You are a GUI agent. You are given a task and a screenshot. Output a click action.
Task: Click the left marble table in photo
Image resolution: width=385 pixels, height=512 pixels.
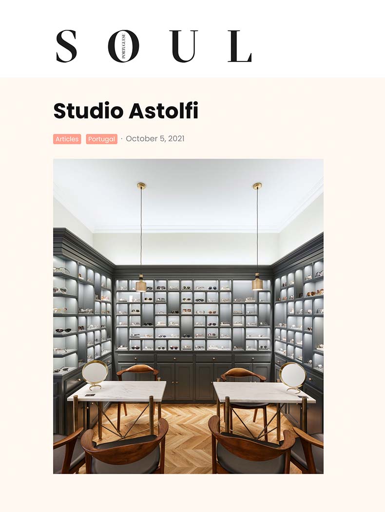[117, 391]
